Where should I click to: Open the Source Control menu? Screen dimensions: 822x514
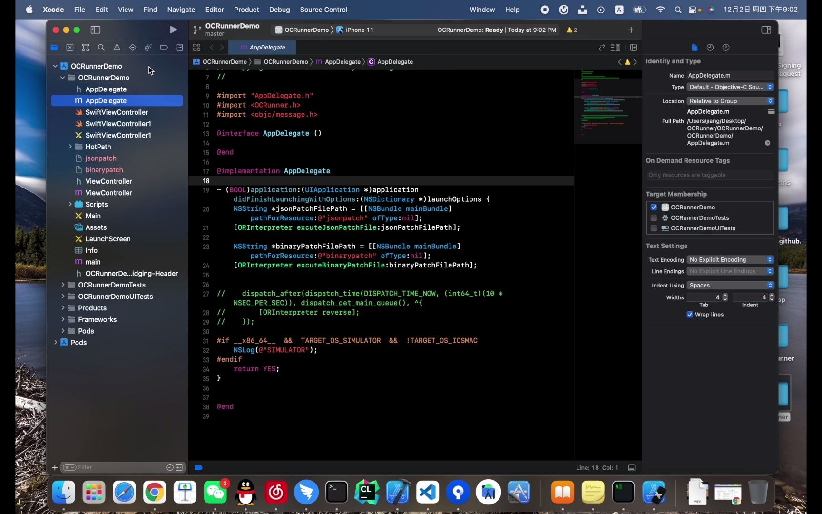[x=323, y=10]
